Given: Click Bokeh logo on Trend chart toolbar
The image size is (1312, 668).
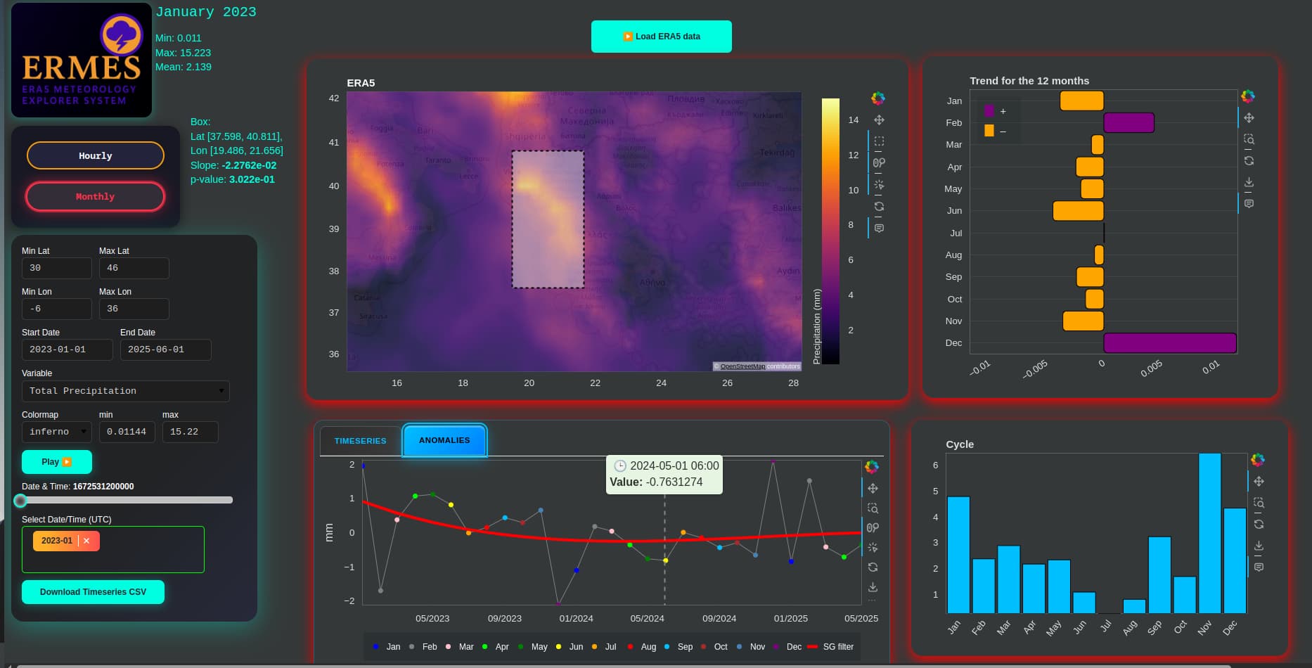Looking at the screenshot, I should [x=1248, y=96].
